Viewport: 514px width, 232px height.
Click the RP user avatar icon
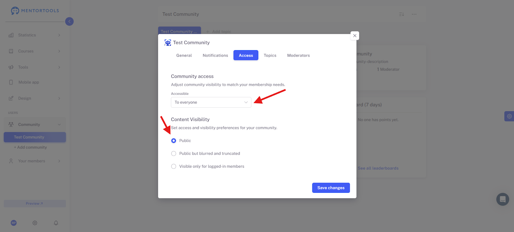(x=14, y=223)
